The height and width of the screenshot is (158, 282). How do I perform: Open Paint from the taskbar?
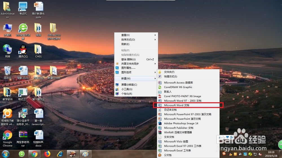86,154
